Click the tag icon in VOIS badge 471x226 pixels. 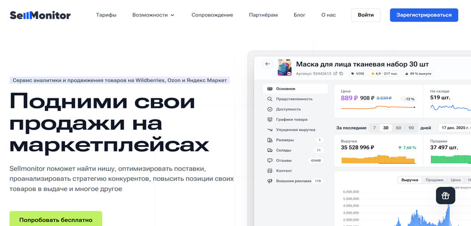click(x=352, y=73)
